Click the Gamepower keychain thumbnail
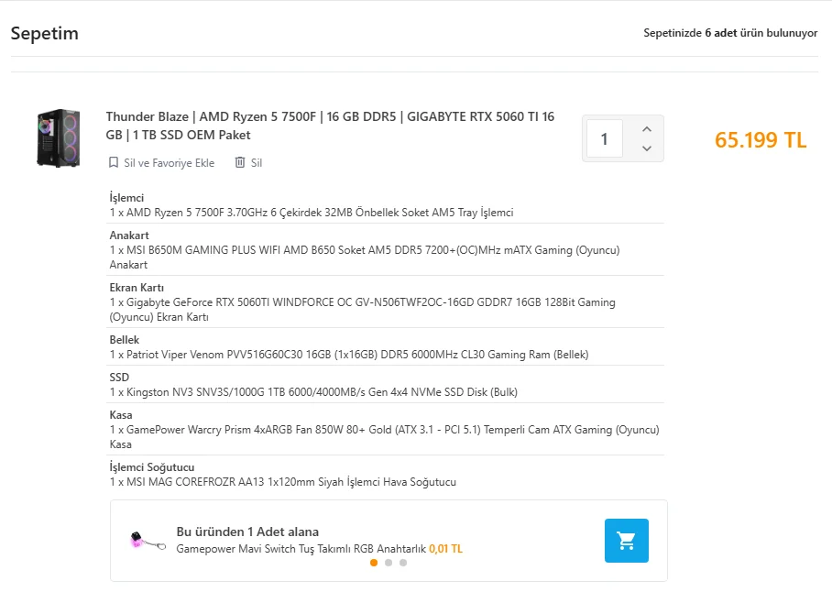The width and height of the screenshot is (832, 592). pos(148,541)
